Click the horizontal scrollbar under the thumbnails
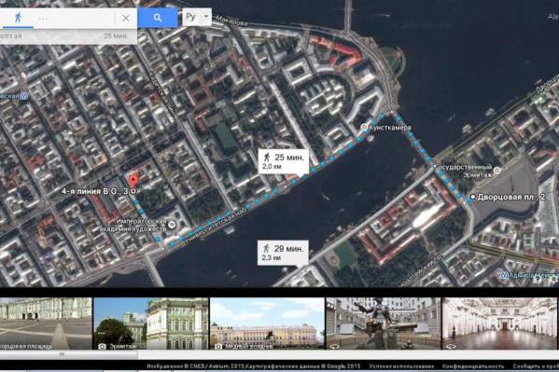The image size is (559, 372). 68,354
